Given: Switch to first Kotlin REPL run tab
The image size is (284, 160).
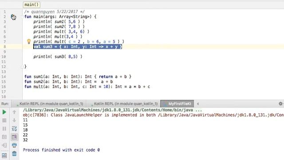Looking at the screenshot, I should 49,104.
